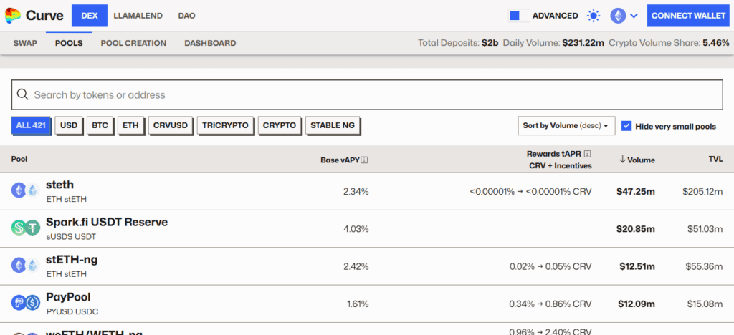Click the Ethereum network icon in header
The width and height of the screenshot is (734, 335).
click(617, 16)
